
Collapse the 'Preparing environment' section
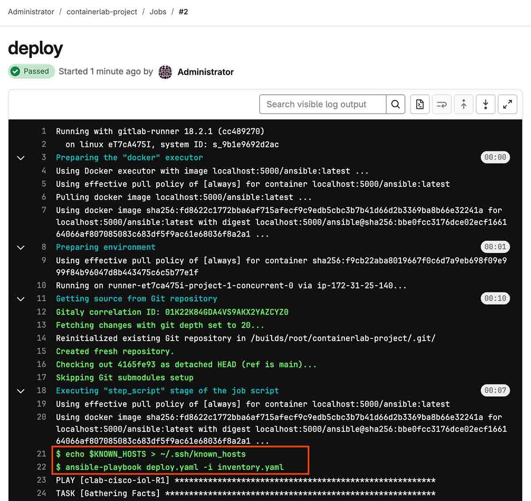pos(20,247)
